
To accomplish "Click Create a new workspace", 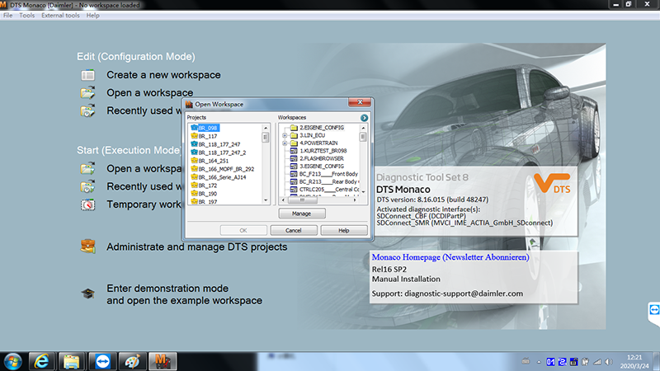I will [x=163, y=75].
